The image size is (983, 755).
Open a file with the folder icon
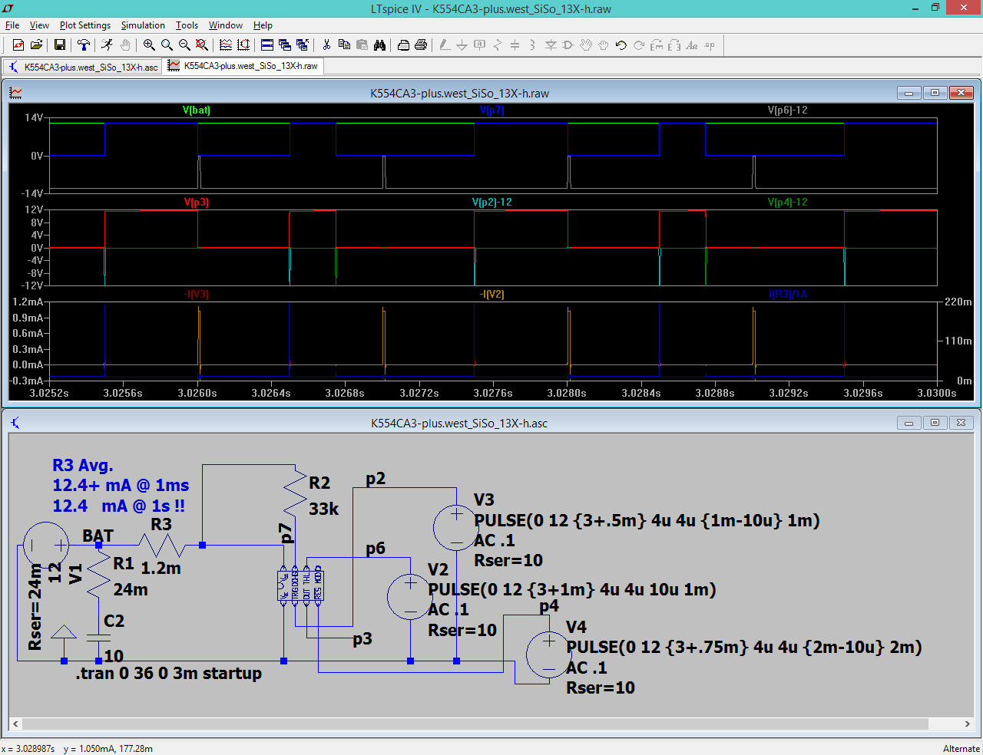36,45
